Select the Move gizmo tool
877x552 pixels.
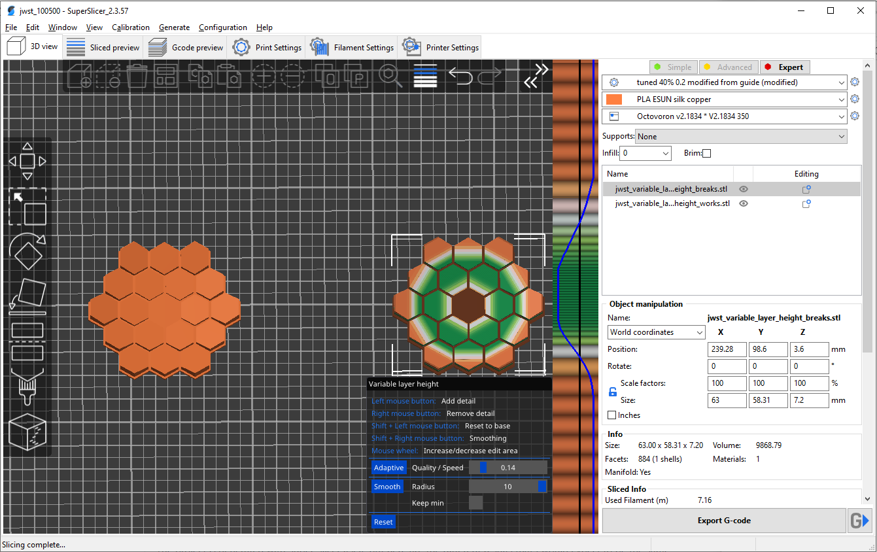click(x=27, y=161)
